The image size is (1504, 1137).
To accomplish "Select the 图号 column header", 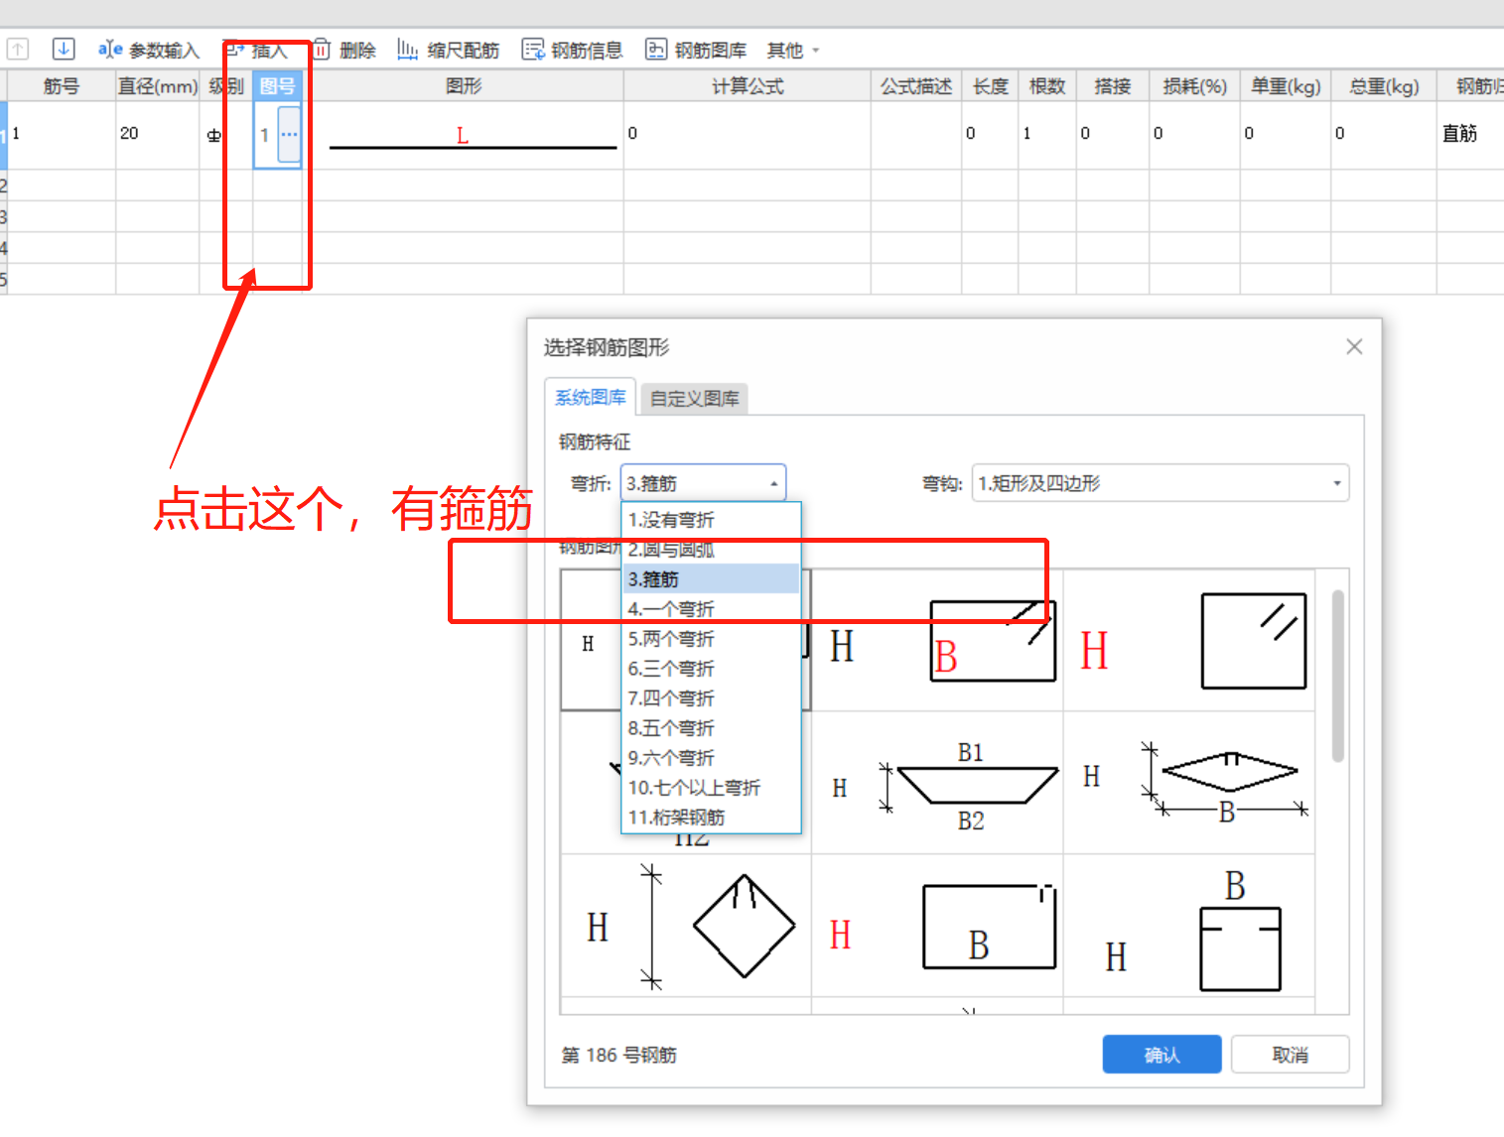I will [277, 86].
